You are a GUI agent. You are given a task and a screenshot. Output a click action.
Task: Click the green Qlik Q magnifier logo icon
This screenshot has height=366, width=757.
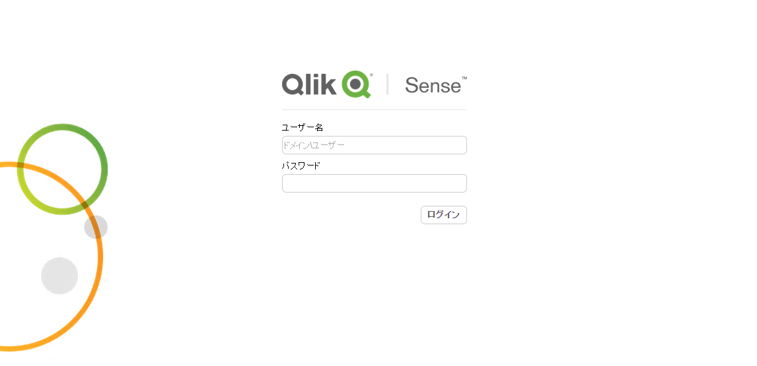(x=356, y=84)
